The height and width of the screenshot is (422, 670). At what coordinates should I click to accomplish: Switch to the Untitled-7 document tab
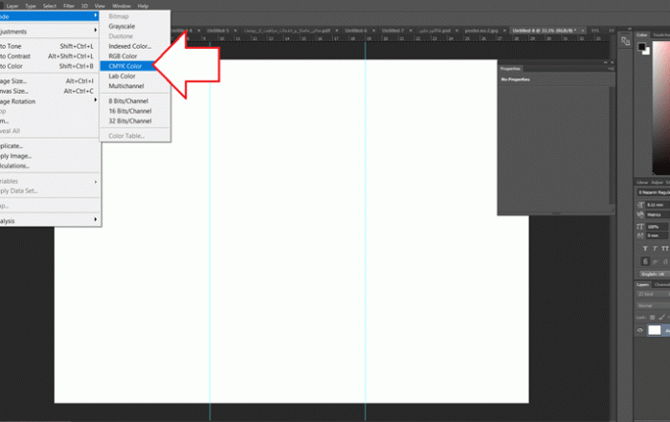(392, 31)
